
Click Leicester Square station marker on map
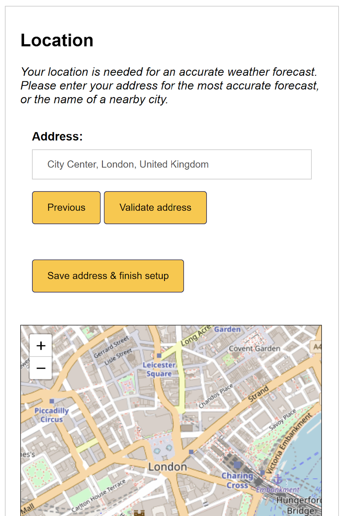point(159,356)
